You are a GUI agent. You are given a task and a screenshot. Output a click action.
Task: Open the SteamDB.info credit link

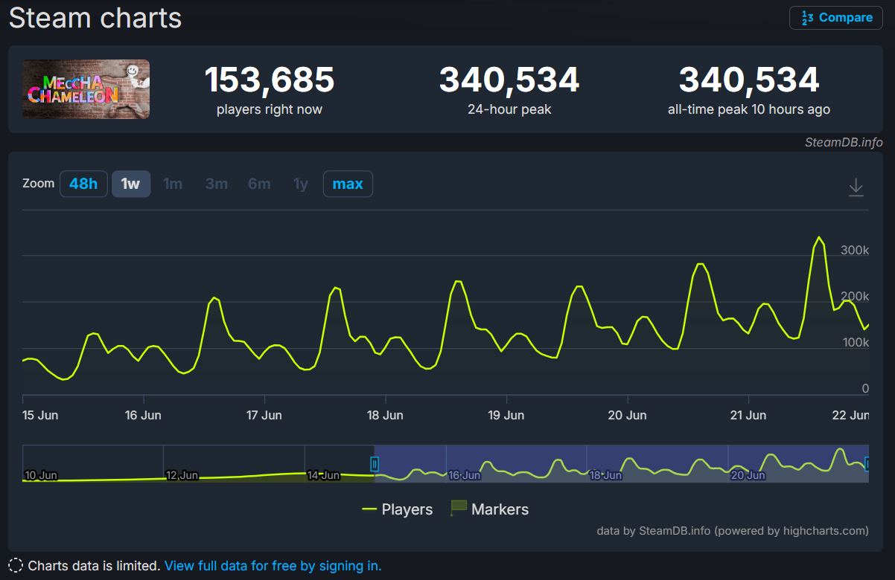pos(844,142)
